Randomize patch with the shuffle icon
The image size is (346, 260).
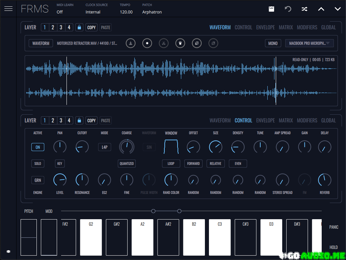tap(304, 9)
